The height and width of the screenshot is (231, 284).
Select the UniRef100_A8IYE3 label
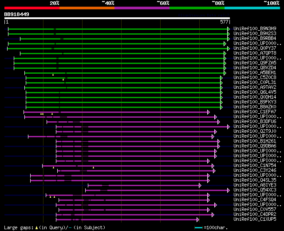pyautogui.click(x=255, y=185)
